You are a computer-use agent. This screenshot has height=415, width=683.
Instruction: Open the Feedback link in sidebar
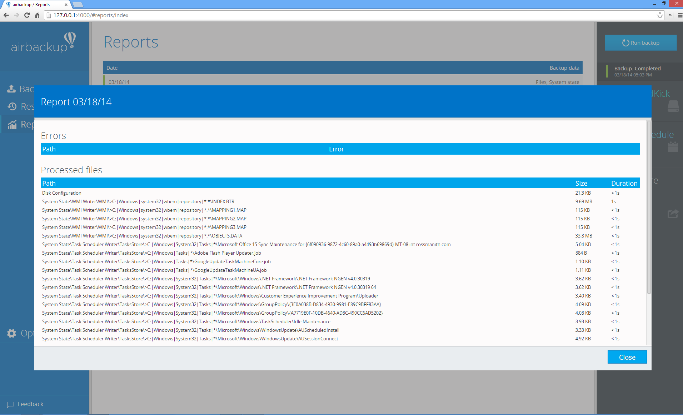[x=31, y=404]
